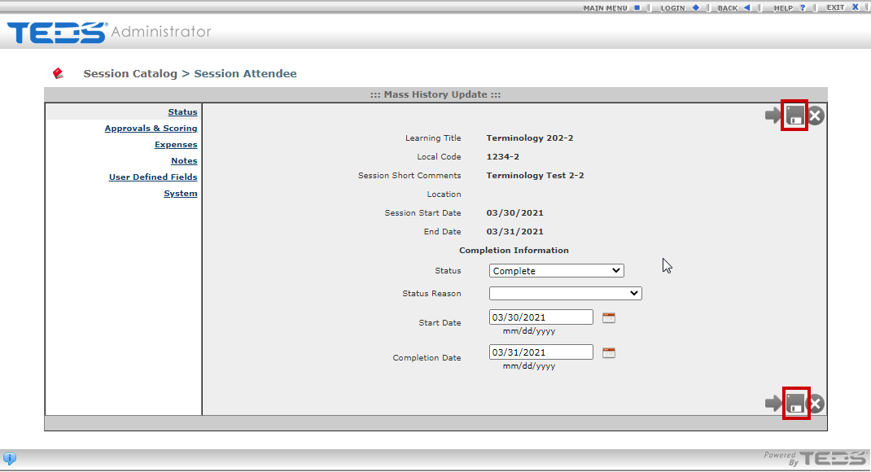
Task: Open calendar picker for Completion Date
Action: pyautogui.click(x=609, y=352)
